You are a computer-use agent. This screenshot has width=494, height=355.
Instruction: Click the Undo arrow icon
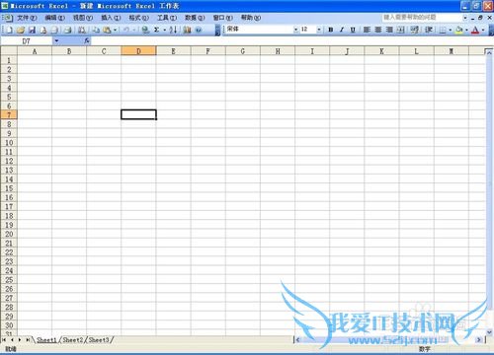(126, 30)
